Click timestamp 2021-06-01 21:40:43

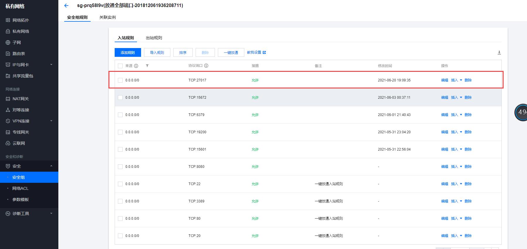[394, 115]
